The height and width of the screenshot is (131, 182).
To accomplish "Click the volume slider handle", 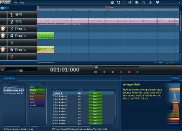I will [x=21, y=71].
